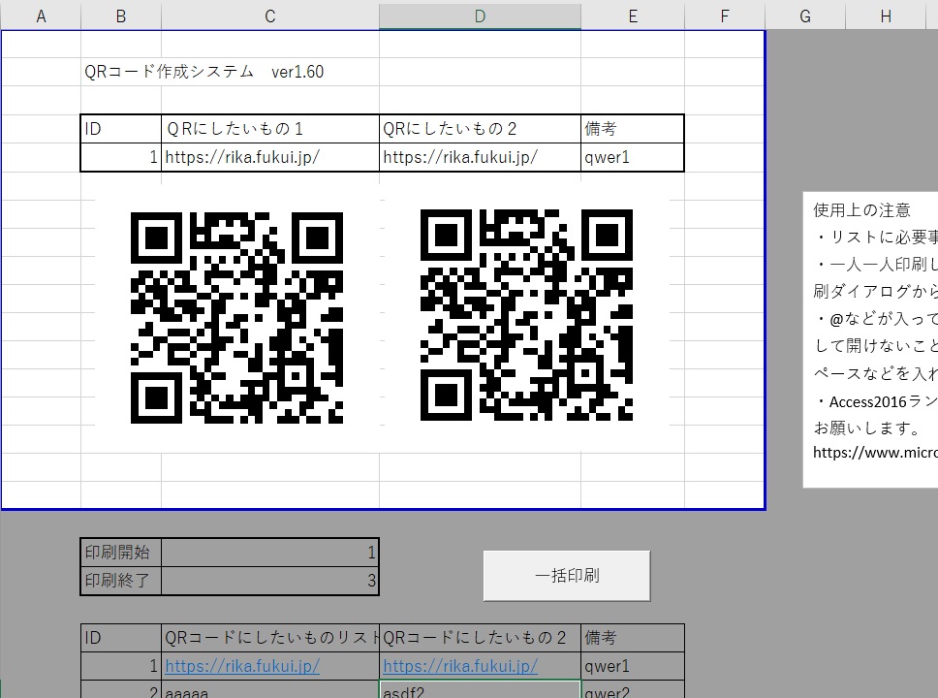
Task: Select the right QR code image
Action: 526,318
